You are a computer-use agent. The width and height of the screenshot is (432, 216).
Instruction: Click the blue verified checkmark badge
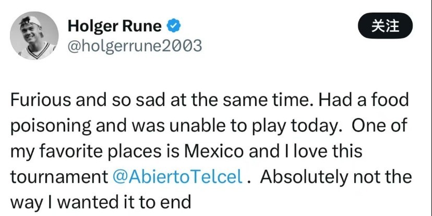tap(174, 25)
